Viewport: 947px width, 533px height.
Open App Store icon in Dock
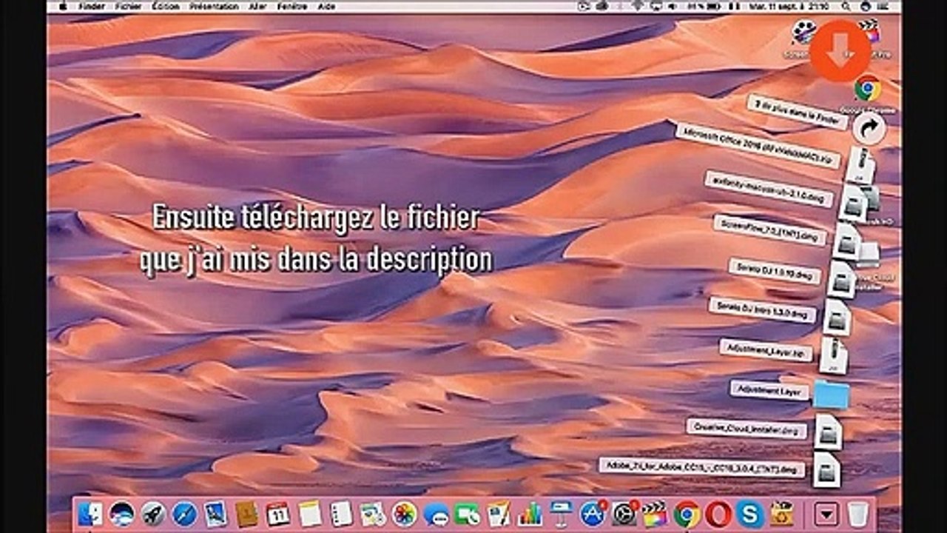[593, 514]
